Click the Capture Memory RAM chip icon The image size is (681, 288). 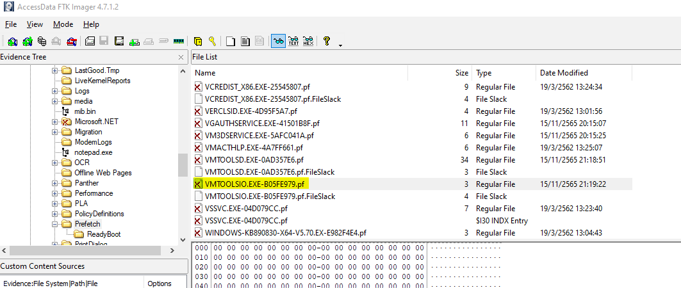(x=179, y=41)
